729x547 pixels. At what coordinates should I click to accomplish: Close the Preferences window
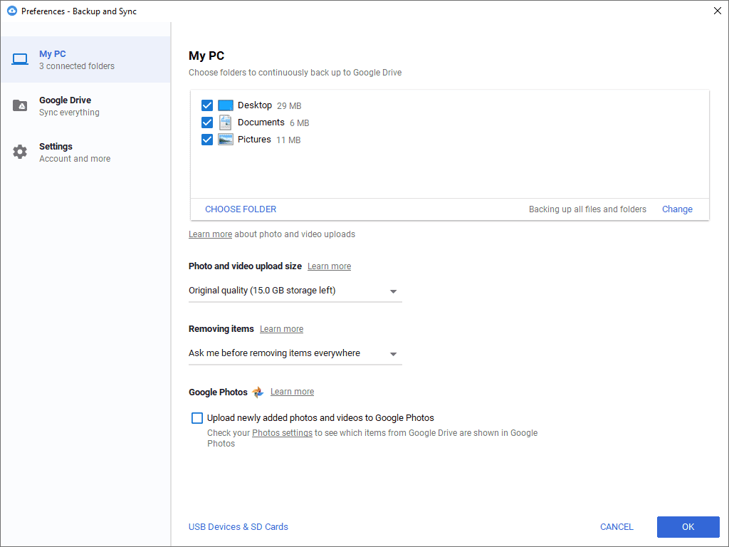(718, 11)
